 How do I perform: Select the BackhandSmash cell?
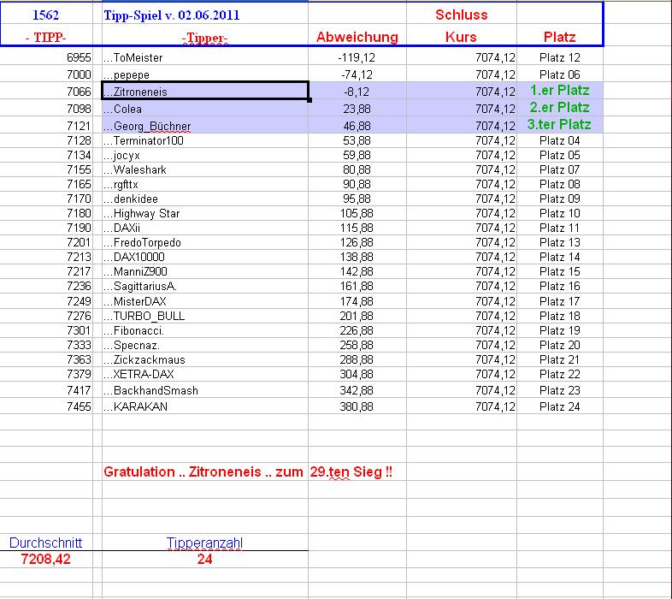pyautogui.click(x=205, y=390)
